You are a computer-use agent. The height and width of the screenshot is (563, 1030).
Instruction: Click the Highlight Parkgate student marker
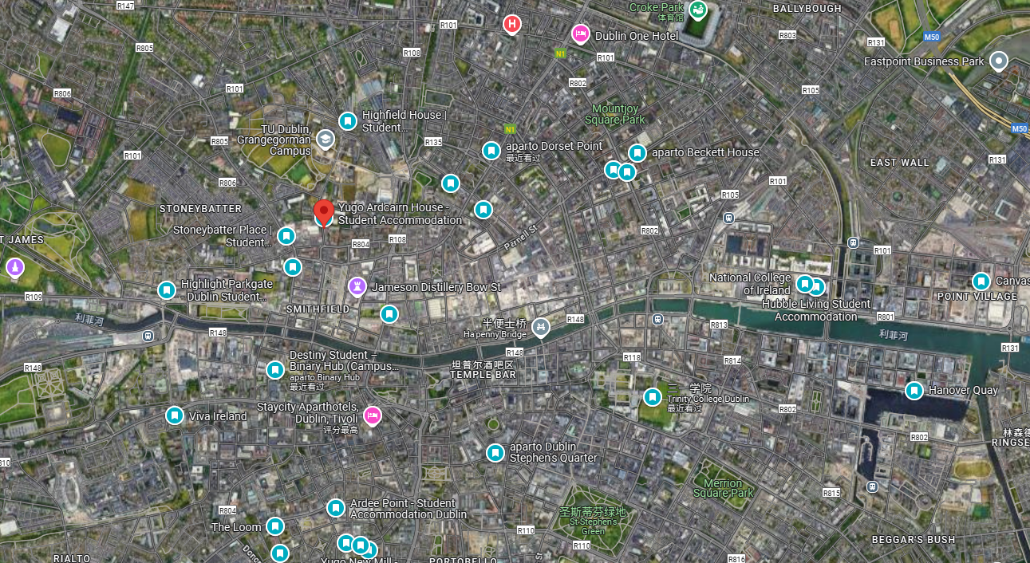pyautogui.click(x=166, y=290)
